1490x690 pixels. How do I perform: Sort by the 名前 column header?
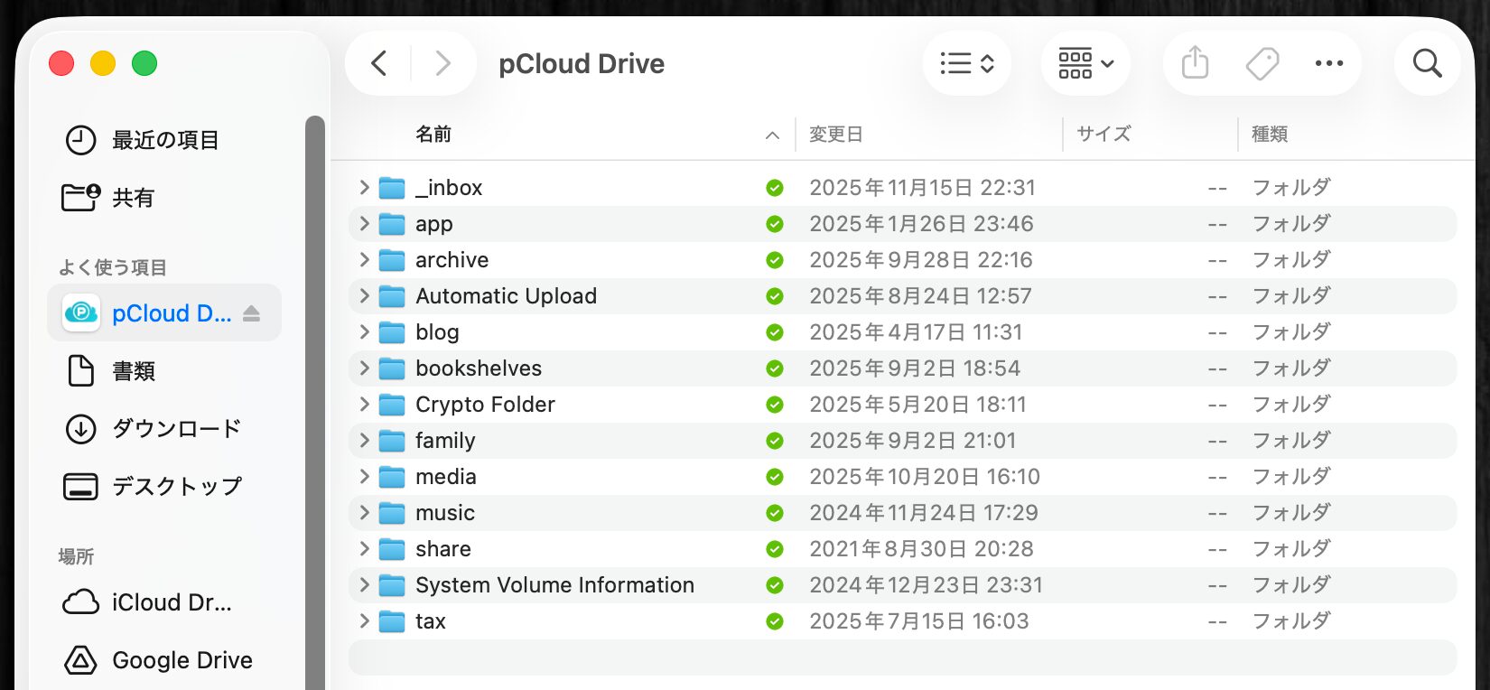coord(433,135)
